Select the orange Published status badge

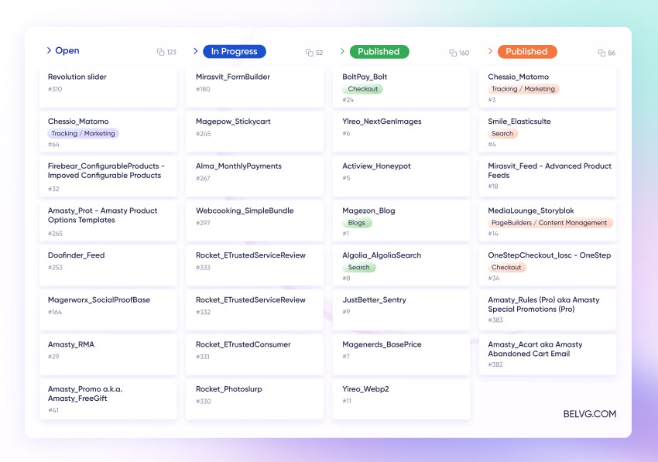pos(527,52)
